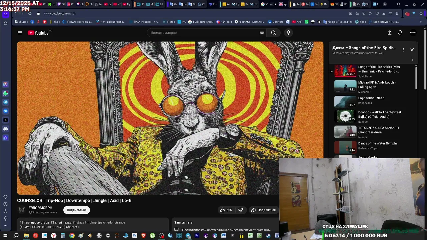Open the Поток bookmark
This screenshot has width=427, height=240.
point(169,22)
